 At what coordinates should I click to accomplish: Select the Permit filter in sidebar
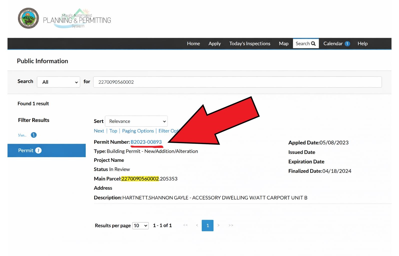point(46,150)
